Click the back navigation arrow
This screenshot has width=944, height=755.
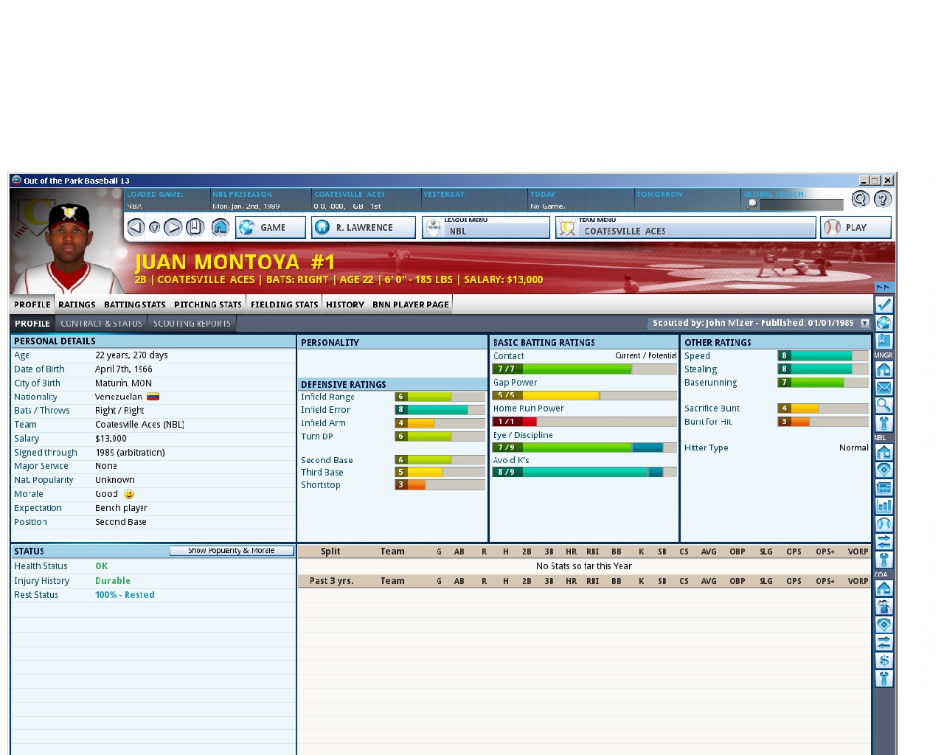(x=135, y=228)
